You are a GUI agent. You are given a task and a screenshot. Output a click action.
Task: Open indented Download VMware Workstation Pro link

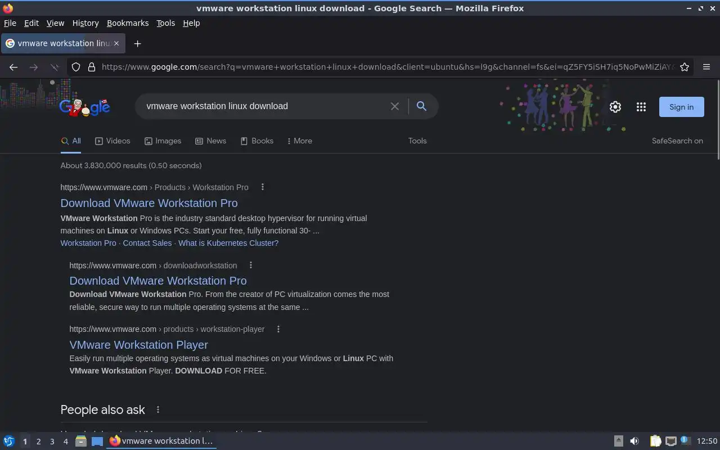[x=158, y=281]
